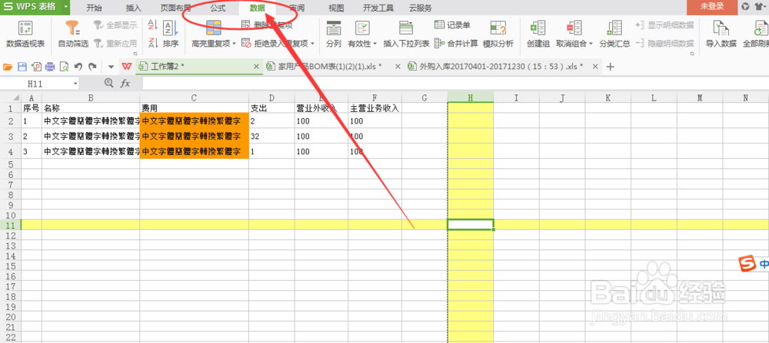This screenshot has width=769, height=343.
Task: Click 删除重复项 remove duplicates
Action: click(x=268, y=25)
